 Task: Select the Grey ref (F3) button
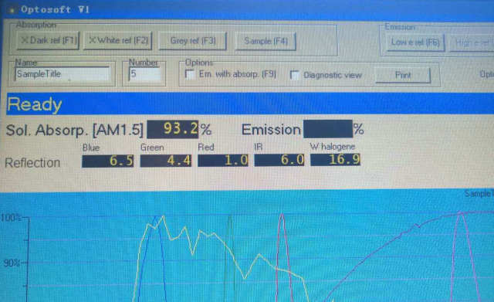[x=192, y=41]
